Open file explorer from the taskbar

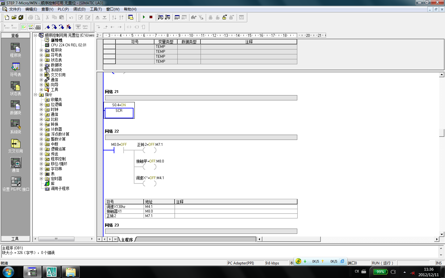click(71, 272)
